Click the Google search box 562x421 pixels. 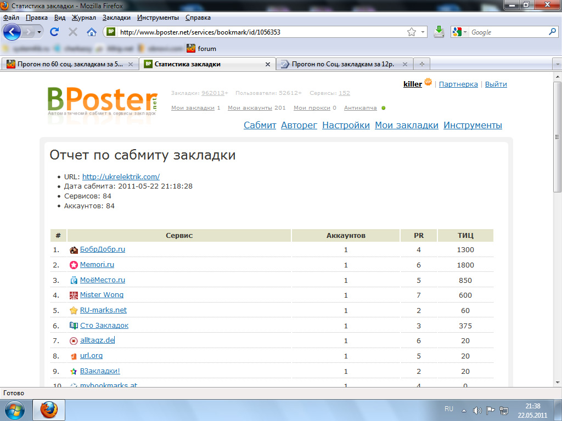click(x=508, y=32)
